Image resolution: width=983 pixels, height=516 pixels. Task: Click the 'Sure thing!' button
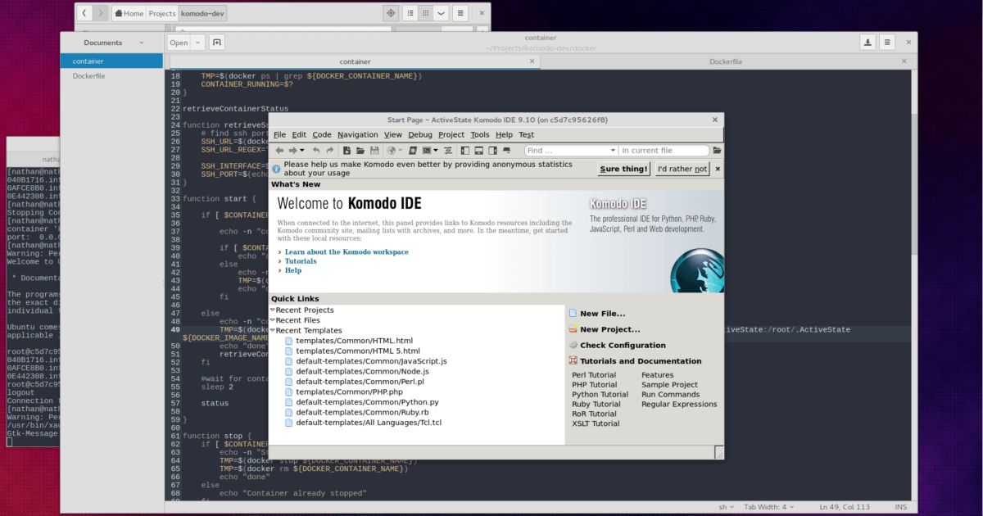pyautogui.click(x=624, y=169)
